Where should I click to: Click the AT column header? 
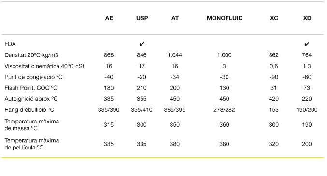point(175,18)
